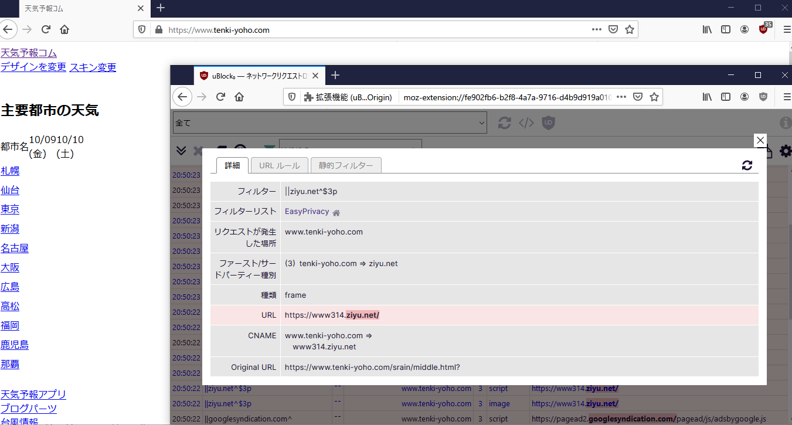Click home icon beside EasyPrivacy
The width and height of the screenshot is (792, 425).
pos(336,212)
